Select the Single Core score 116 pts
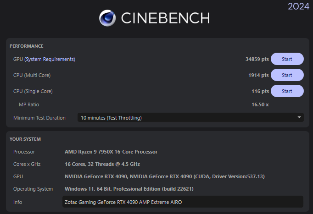Viewport: 313px width, 214px height. pyautogui.click(x=260, y=91)
